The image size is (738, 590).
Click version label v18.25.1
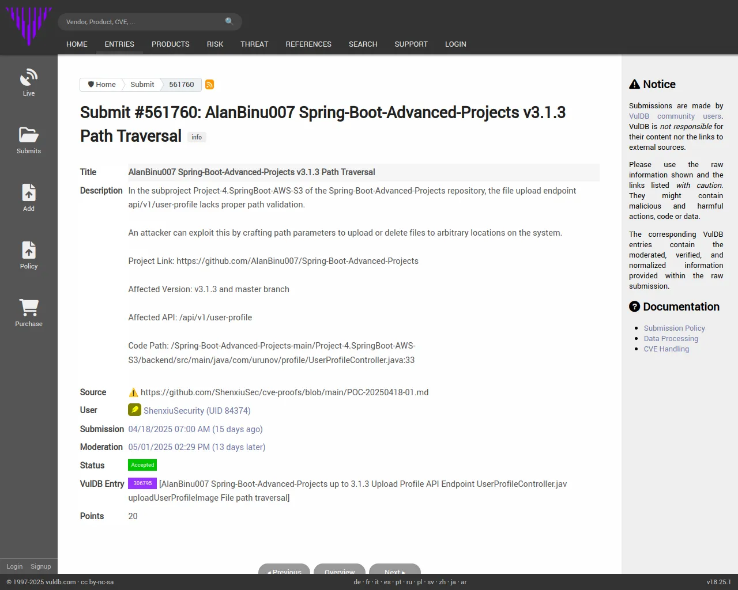tap(719, 582)
